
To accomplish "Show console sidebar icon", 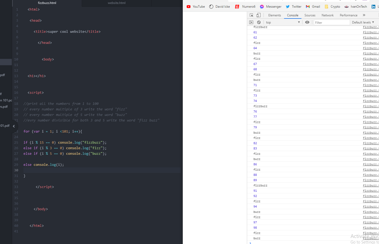I will point(251,22).
